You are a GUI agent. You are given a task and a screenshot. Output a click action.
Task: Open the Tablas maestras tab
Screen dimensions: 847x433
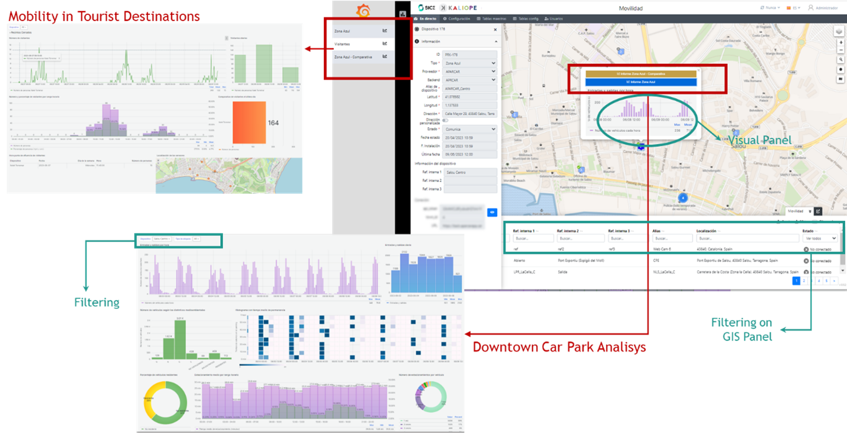pos(492,19)
